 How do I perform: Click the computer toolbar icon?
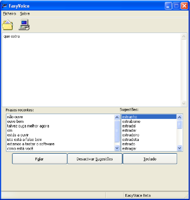[x=24, y=25]
